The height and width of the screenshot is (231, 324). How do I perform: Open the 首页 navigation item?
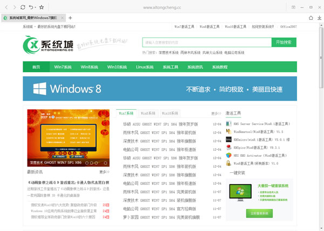pos(36,67)
